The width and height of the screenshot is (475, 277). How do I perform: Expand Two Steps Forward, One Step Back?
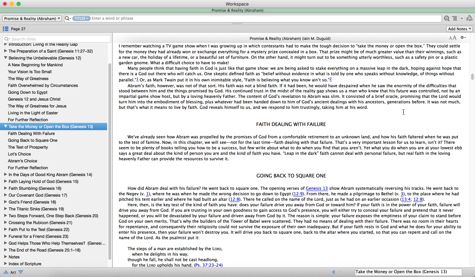click(5, 216)
